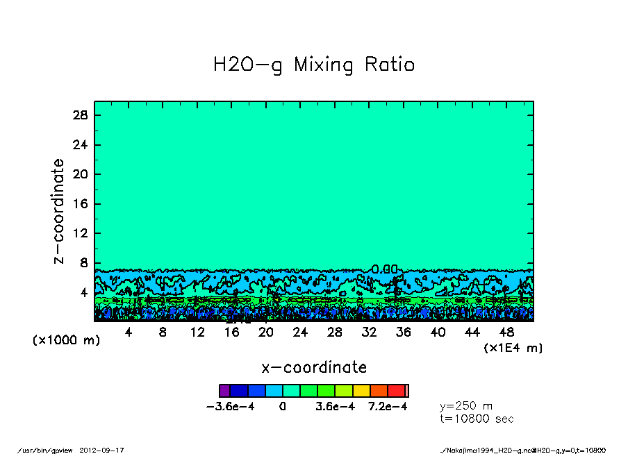628x454 pixels.
Task: Click the x-axis tick label 48
Action: (506, 333)
